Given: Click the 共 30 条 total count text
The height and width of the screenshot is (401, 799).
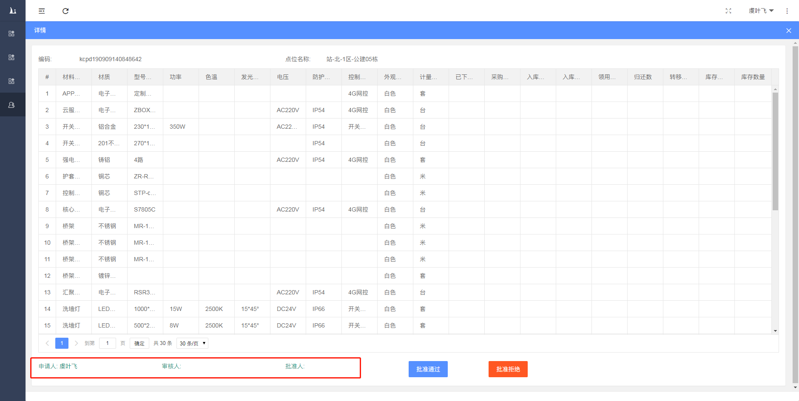Looking at the screenshot, I should (x=162, y=343).
